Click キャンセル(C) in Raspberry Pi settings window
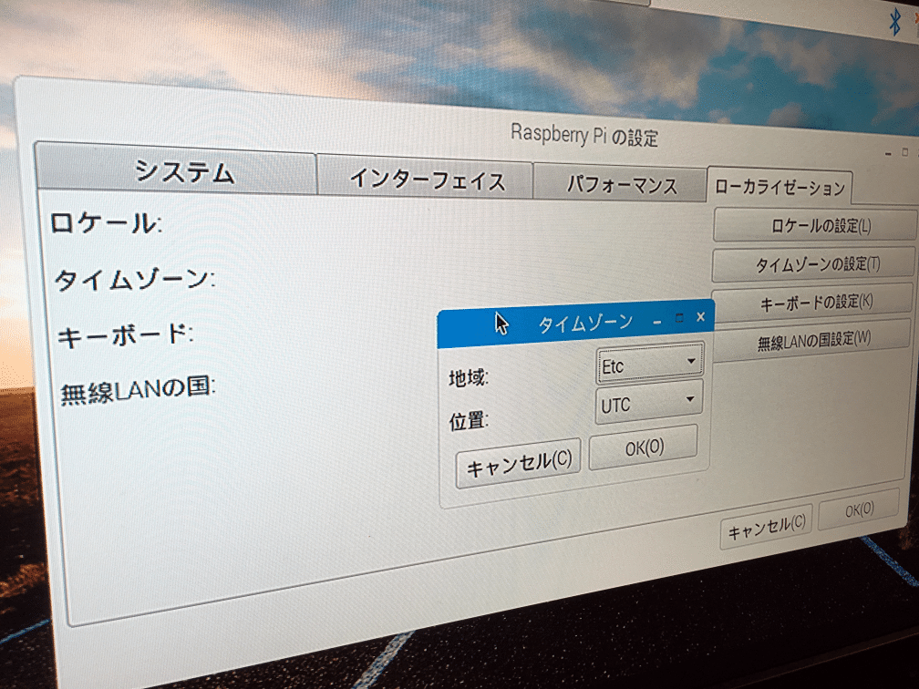The width and height of the screenshot is (919, 689). click(x=767, y=526)
